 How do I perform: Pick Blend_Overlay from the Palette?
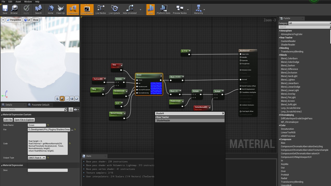click(288, 94)
